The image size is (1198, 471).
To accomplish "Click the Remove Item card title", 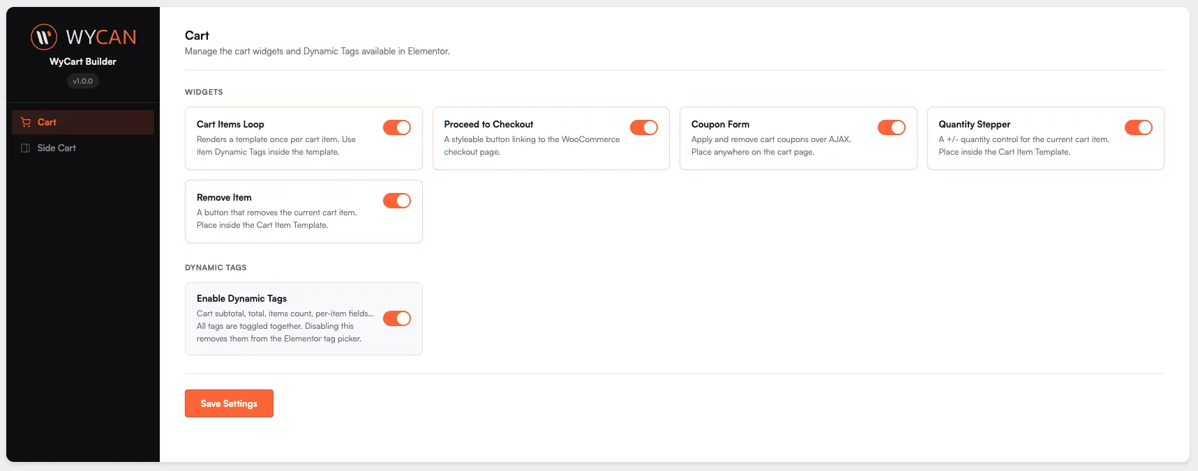I will click(x=224, y=197).
